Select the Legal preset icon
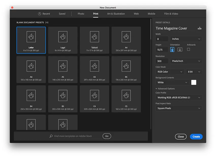 point(63,37)
